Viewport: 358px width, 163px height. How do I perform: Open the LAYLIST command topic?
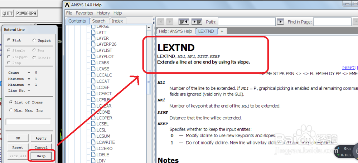pos(104,50)
